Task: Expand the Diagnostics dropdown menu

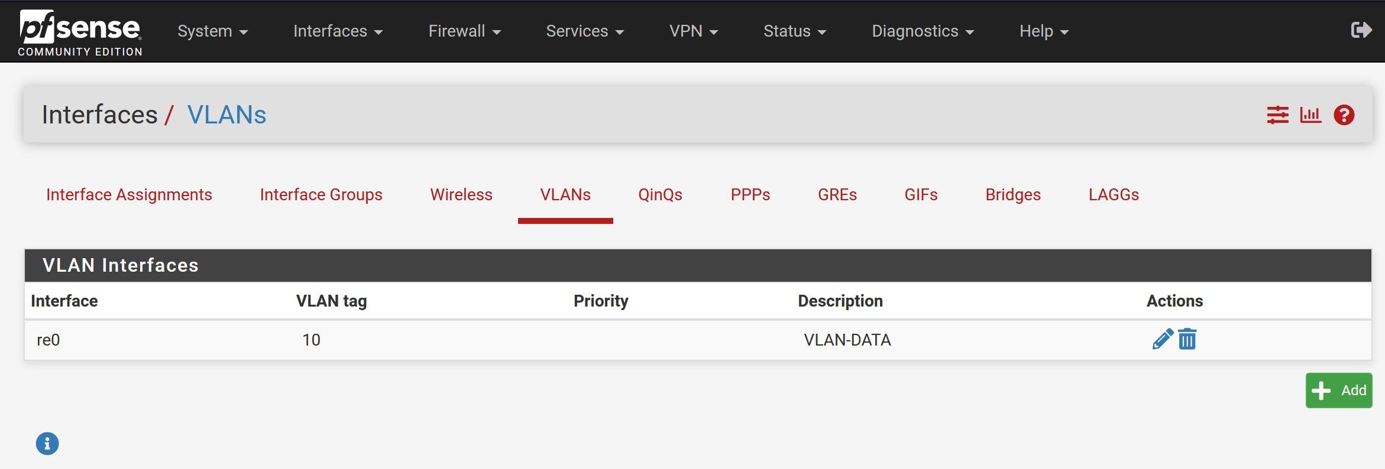Action: [923, 31]
